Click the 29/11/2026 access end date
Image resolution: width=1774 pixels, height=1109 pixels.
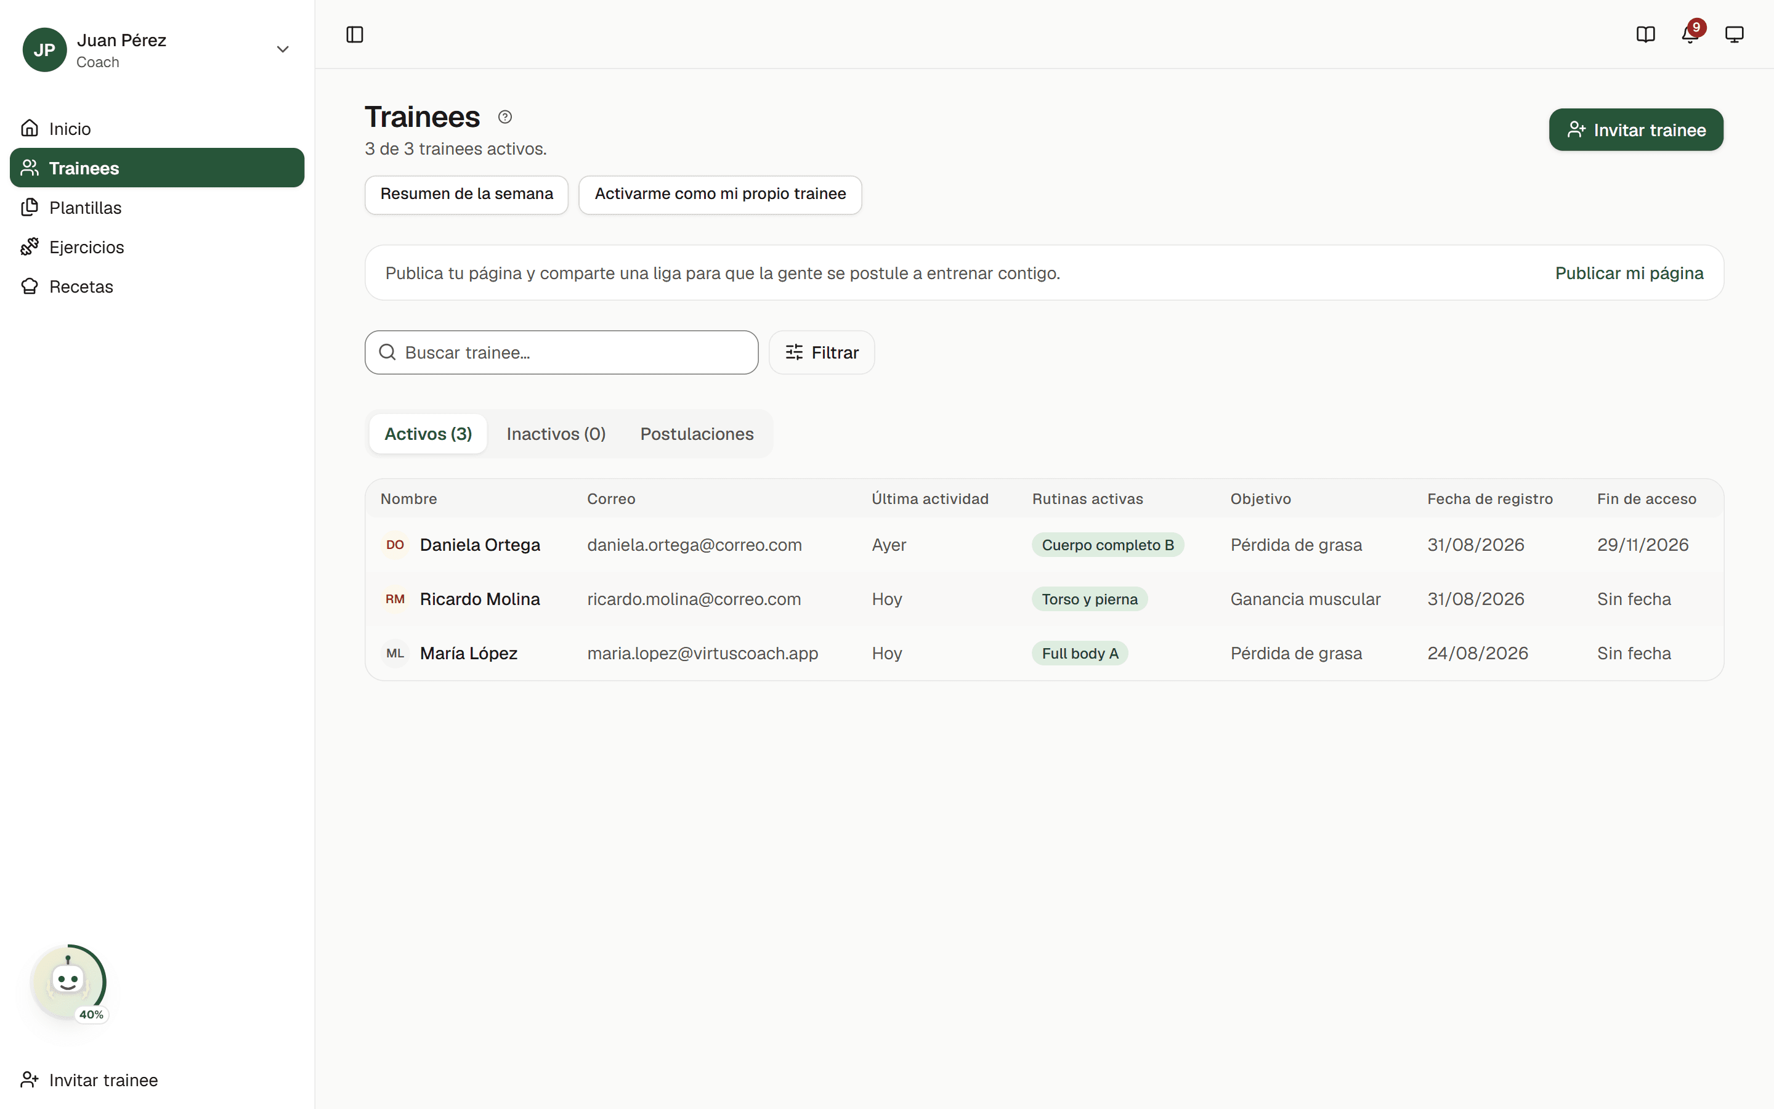pyautogui.click(x=1643, y=545)
